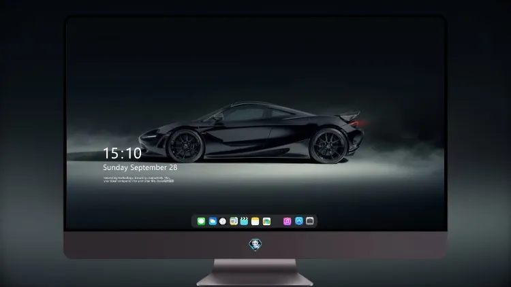Open the pink Music app in dock

point(287,221)
